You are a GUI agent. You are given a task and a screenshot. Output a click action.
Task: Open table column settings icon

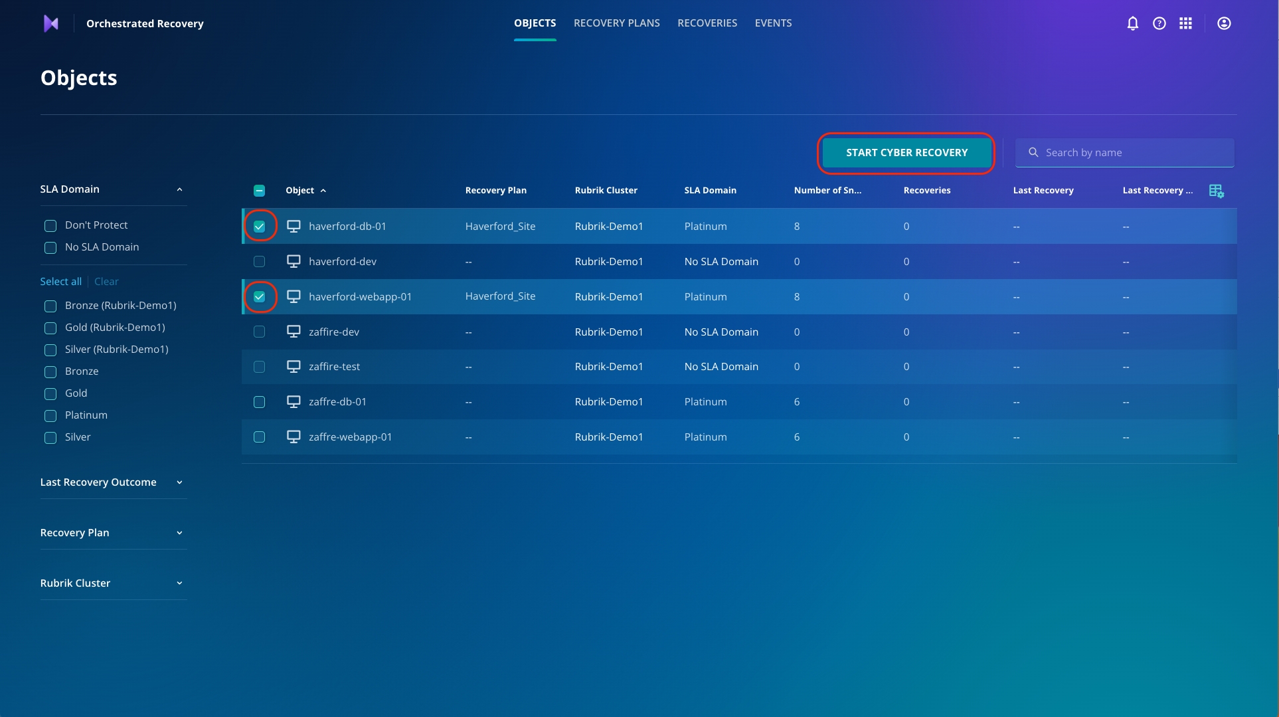point(1216,191)
